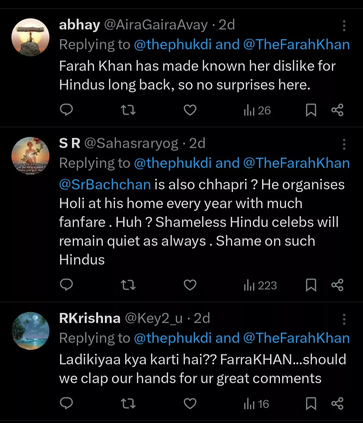Screen dimensions: 363x423
Task: Open more options for RKrishna's tweet
Action: 344,319
